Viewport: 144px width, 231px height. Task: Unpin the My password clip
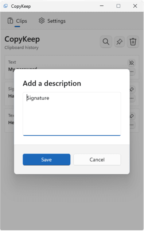132,63
